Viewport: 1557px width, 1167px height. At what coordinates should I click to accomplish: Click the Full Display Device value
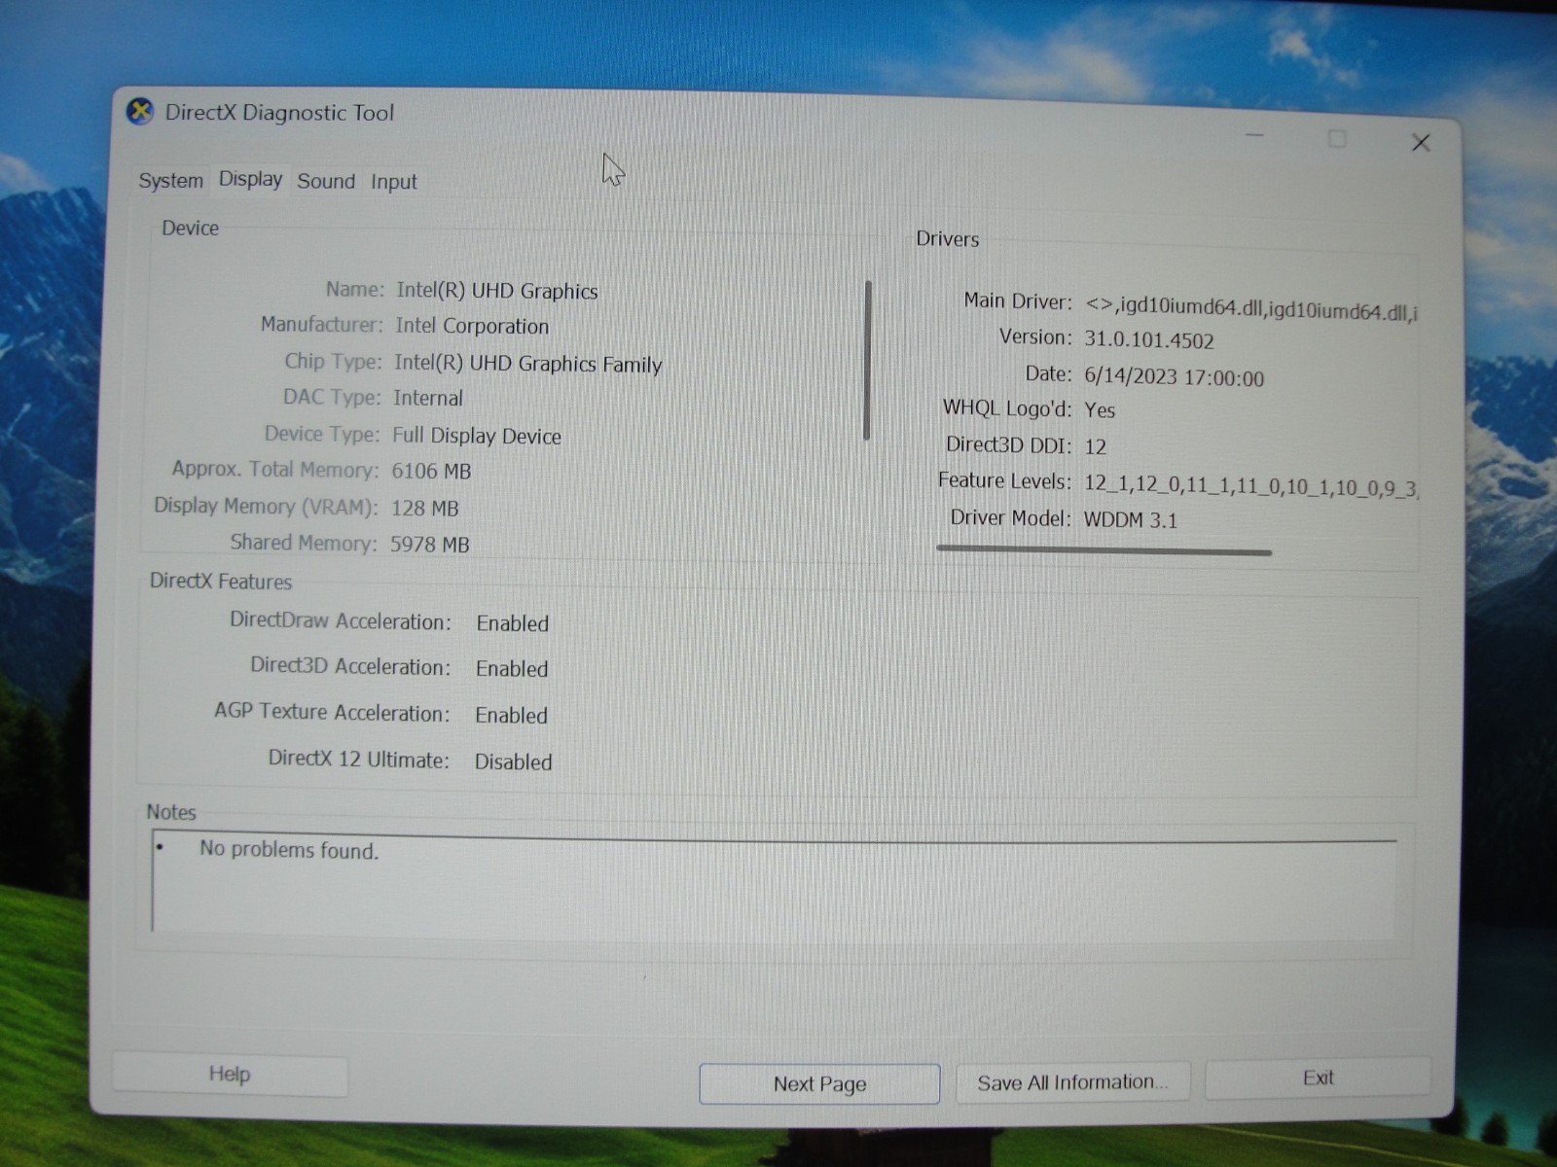(x=477, y=436)
